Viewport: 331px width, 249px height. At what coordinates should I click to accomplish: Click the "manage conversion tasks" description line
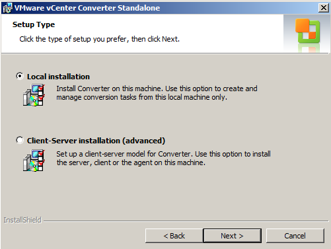[141, 97]
